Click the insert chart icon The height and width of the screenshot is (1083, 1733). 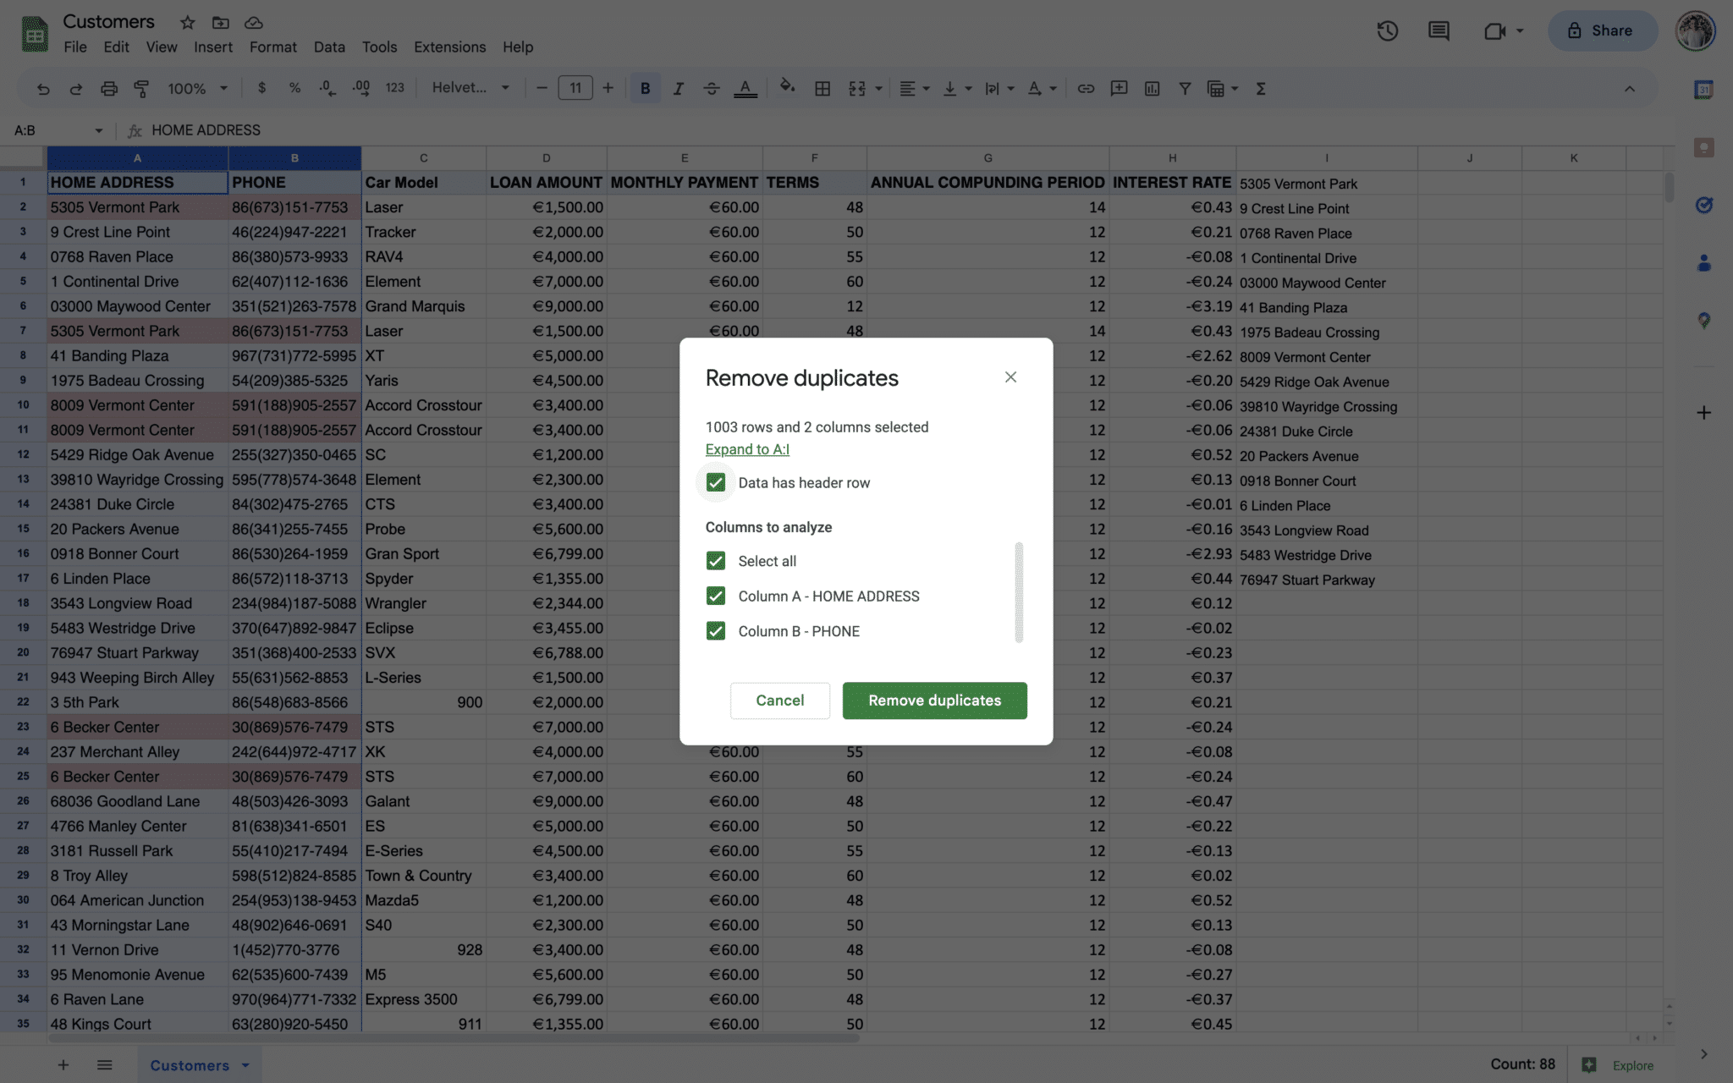pos(1152,88)
